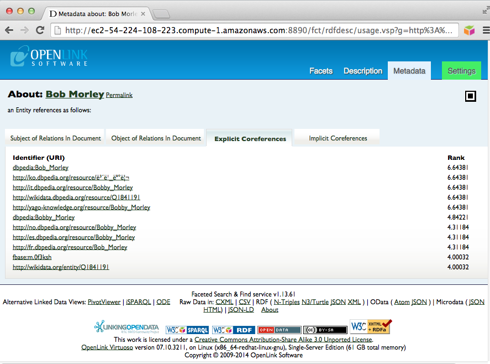
Task: Open the fbase:m.0f3ksh identifier link
Action: (x=32, y=257)
